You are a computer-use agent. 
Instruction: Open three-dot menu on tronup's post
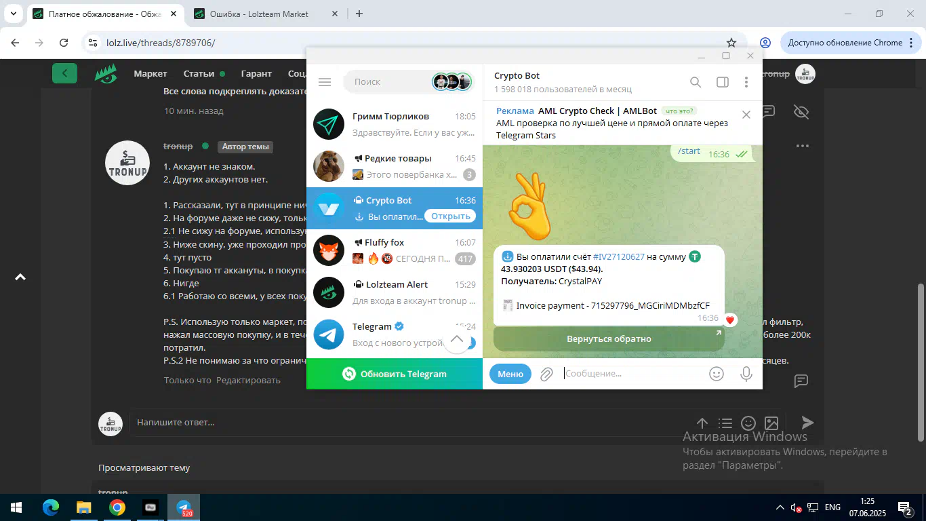tap(802, 146)
